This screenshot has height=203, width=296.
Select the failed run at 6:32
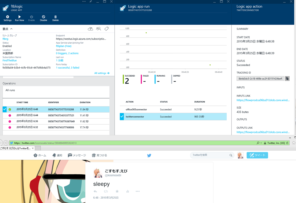click(x=56, y=127)
